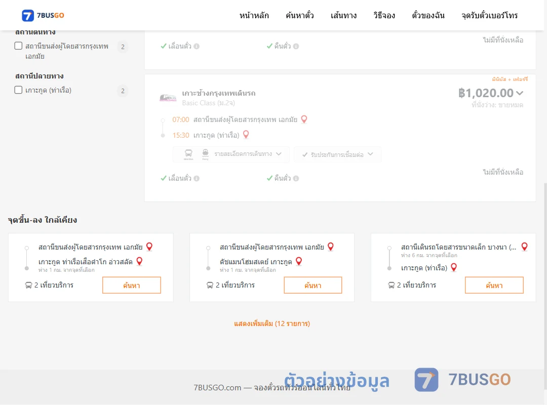The height and width of the screenshot is (405, 547).
Task: Click จุดรับตั๋วเบอร์โทร in the navigation bar
Action: 489,15
